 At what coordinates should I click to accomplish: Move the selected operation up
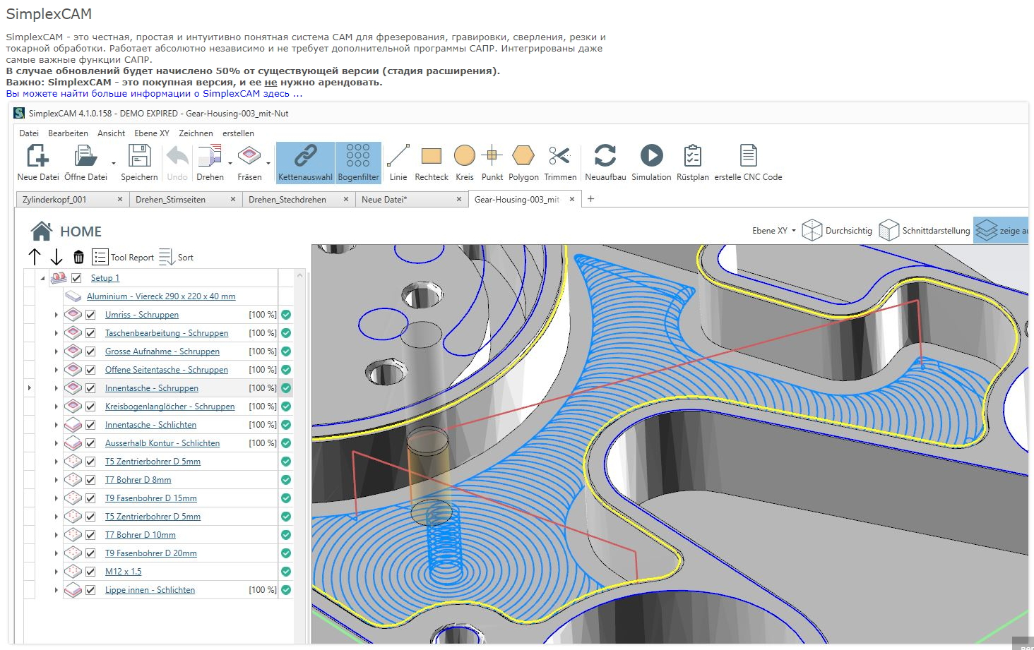[35, 257]
